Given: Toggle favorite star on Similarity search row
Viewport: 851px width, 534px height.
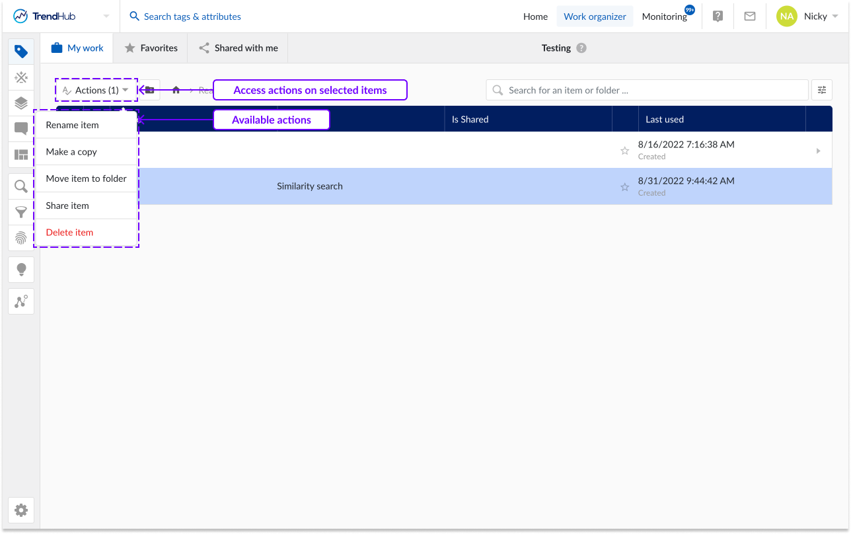Looking at the screenshot, I should coord(624,187).
